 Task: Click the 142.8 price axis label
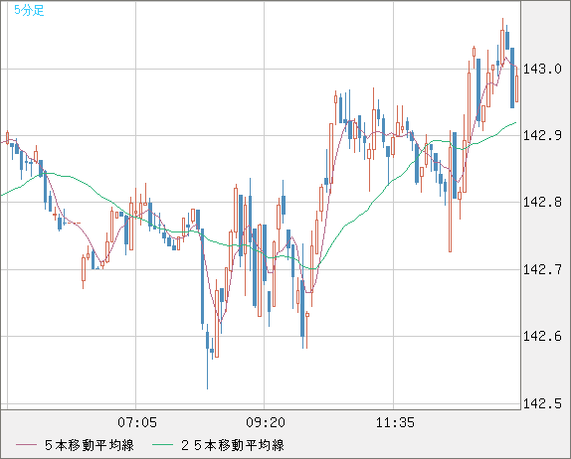[x=542, y=202]
